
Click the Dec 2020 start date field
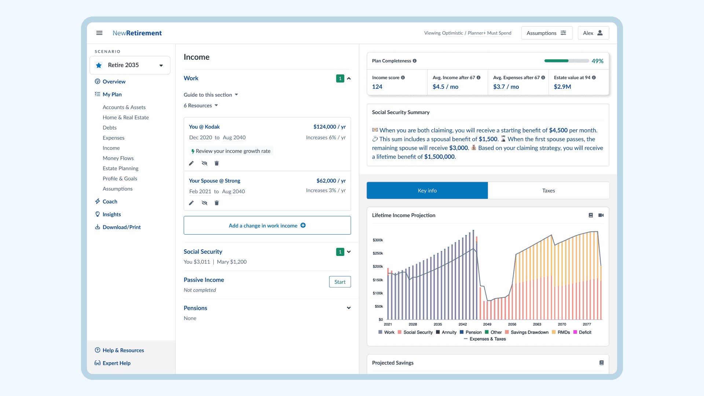point(201,137)
